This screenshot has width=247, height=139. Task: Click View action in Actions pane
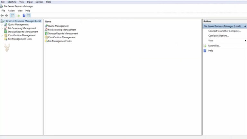pyautogui.click(x=211, y=41)
